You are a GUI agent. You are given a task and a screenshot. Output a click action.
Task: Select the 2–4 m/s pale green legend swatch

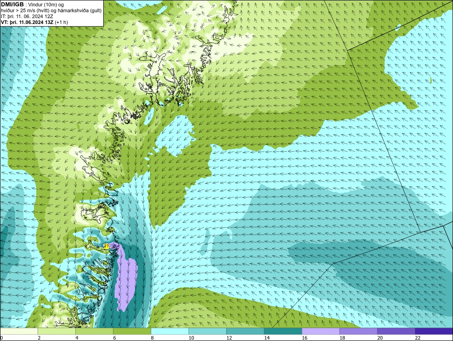(57, 331)
